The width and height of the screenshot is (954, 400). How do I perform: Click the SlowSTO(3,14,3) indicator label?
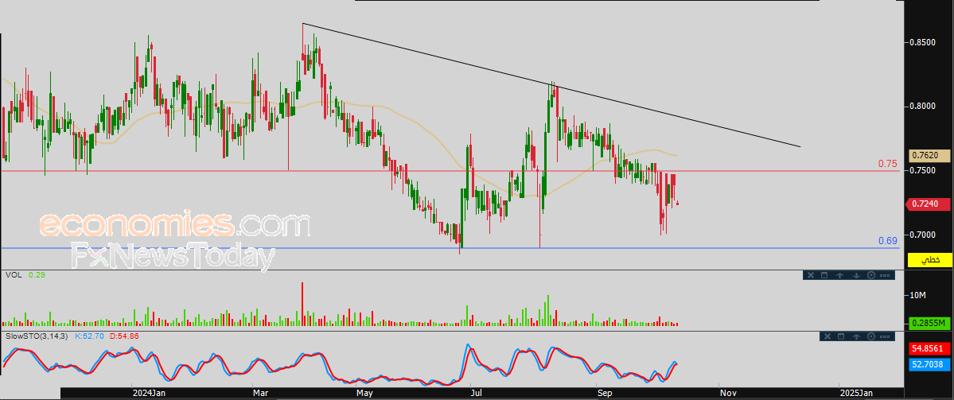coord(37,336)
